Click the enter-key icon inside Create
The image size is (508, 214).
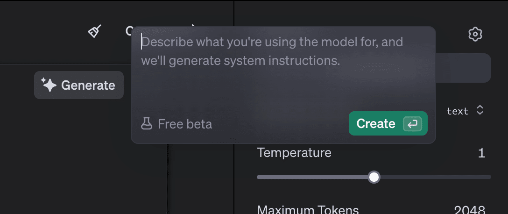tap(412, 124)
